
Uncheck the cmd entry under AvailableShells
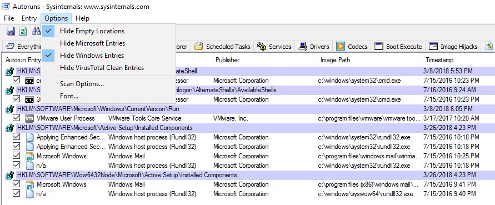tap(17, 99)
